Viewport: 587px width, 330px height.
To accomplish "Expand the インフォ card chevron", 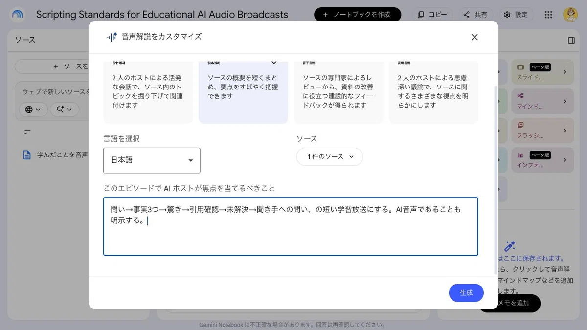I will (x=565, y=160).
